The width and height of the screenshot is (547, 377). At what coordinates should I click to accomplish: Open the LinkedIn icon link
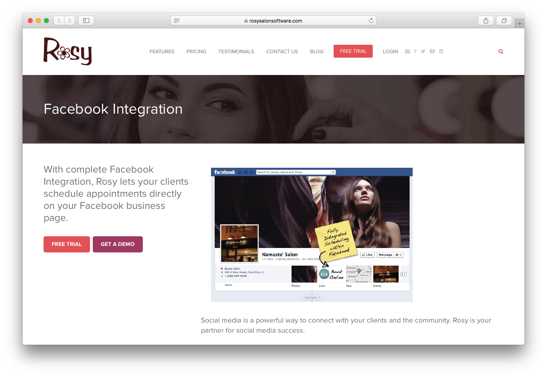[x=441, y=52]
